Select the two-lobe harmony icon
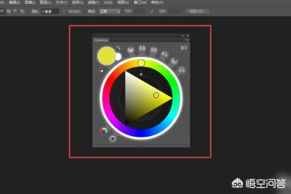This screenshot has width=291, height=194. point(142,48)
